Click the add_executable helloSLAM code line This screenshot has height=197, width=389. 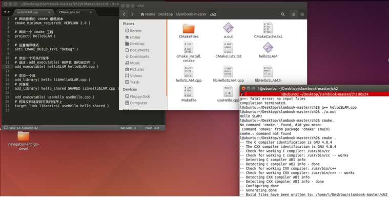56,67
